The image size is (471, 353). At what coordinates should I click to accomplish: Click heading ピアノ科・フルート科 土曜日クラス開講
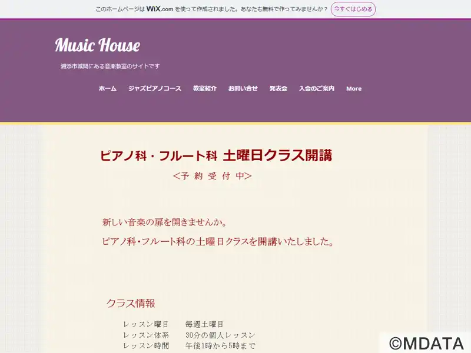(x=216, y=155)
